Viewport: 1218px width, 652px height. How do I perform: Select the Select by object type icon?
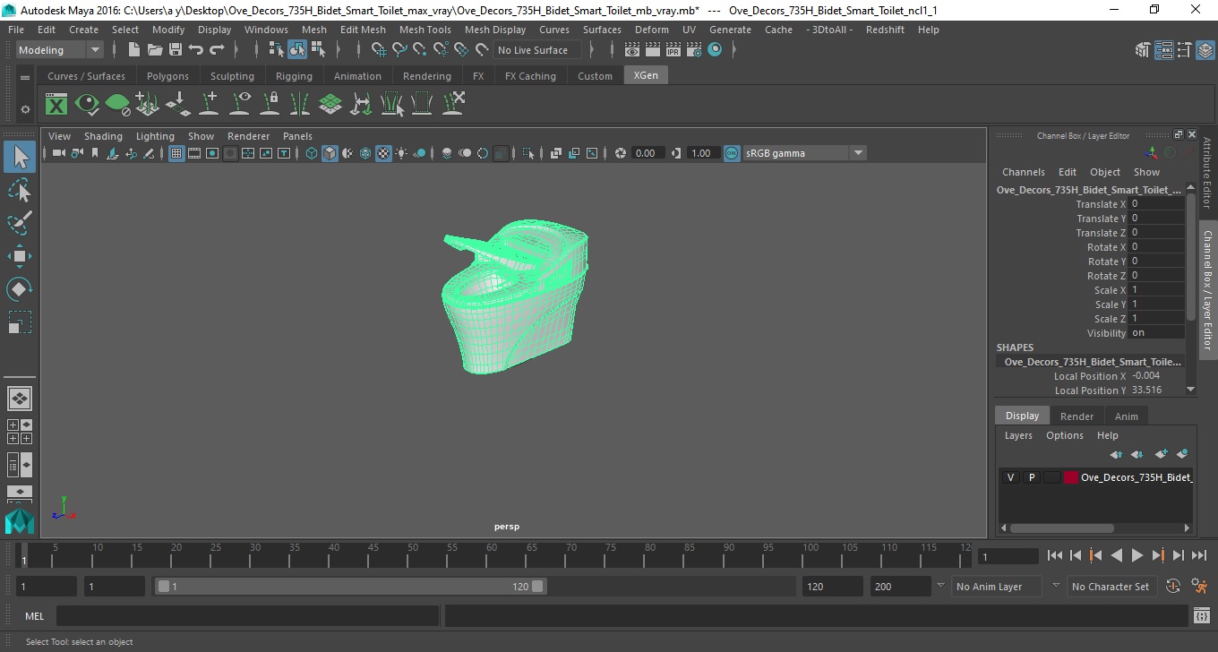tap(297, 50)
